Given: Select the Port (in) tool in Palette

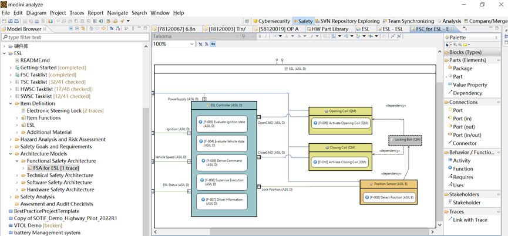Looking at the screenshot, I should tap(460, 119).
